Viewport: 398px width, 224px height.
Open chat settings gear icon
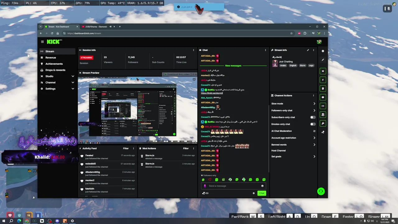pos(253,193)
